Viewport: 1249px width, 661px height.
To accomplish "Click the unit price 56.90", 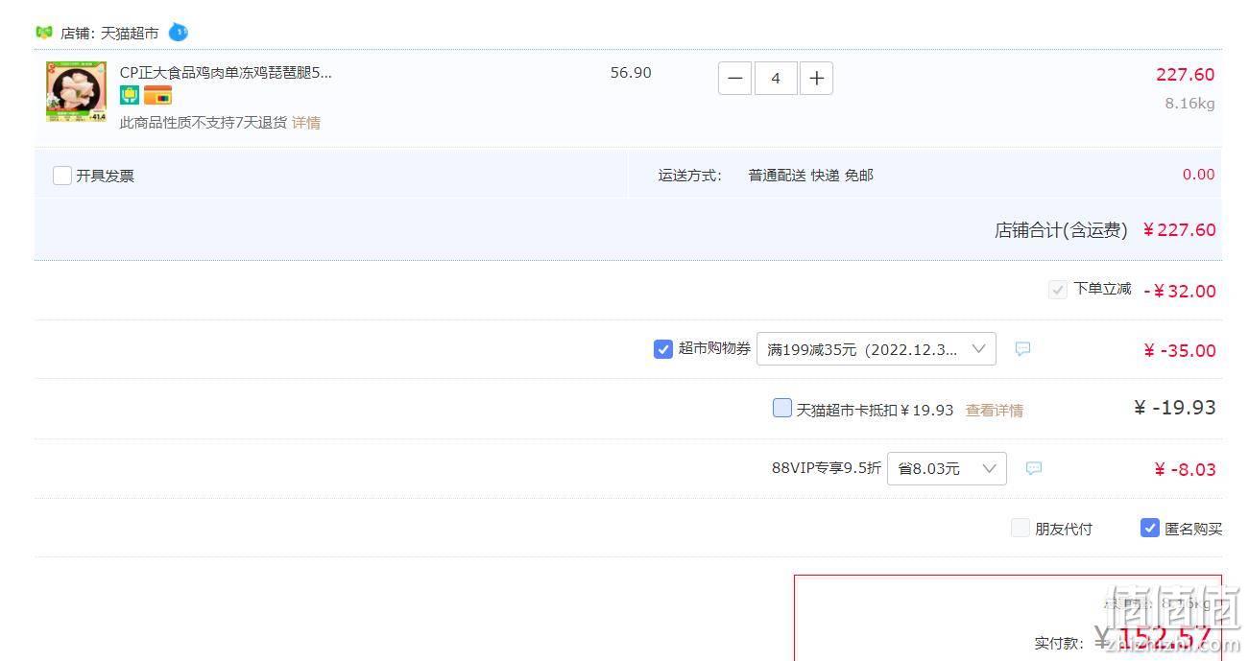I will [x=631, y=73].
